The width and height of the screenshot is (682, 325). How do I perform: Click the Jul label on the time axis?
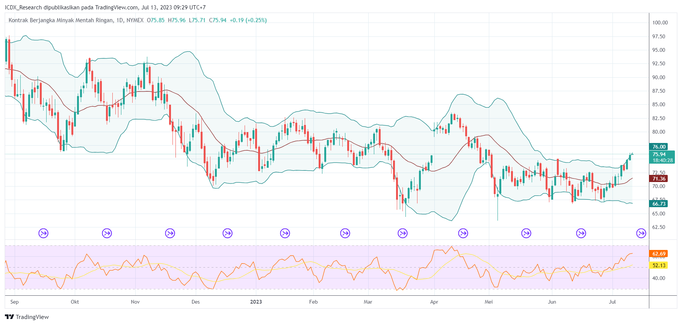click(x=612, y=302)
